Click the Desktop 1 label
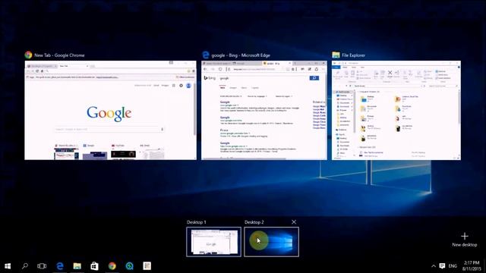 coord(197,222)
